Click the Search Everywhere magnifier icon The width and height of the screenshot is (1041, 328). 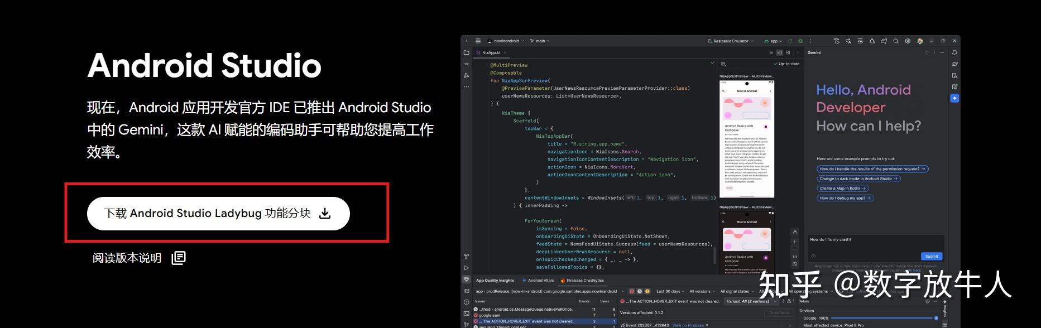896,41
